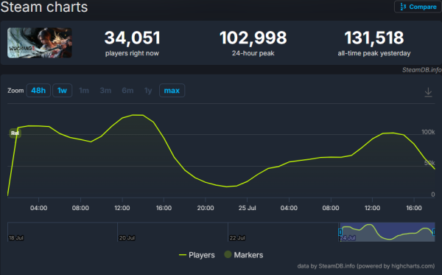Click left navigator handle near 24 Jul
Viewport: 442px width, 275px height.
coord(340,232)
